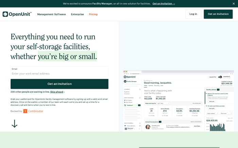The width and height of the screenshot is (238, 148).
Task: Click the header Get an Invitation button
Action: coord(218,14)
